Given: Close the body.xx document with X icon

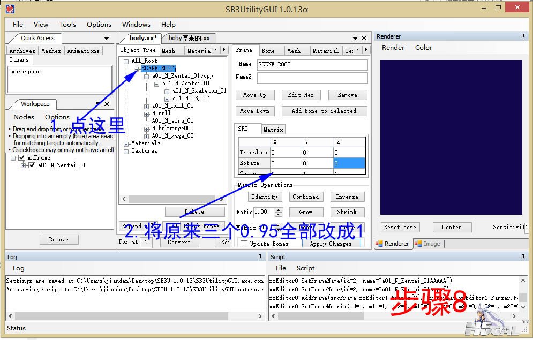Looking at the screenshot, I should (364, 38).
